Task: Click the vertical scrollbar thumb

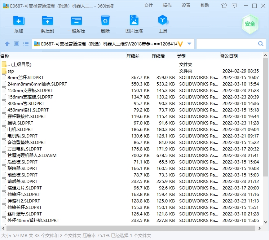Action: (265, 117)
